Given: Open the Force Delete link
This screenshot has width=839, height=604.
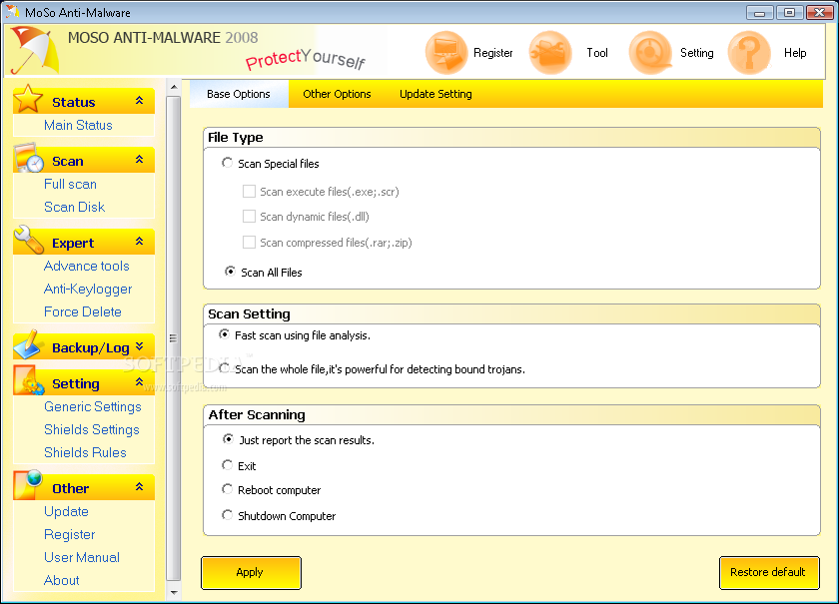Looking at the screenshot, I should pos(82,311).
